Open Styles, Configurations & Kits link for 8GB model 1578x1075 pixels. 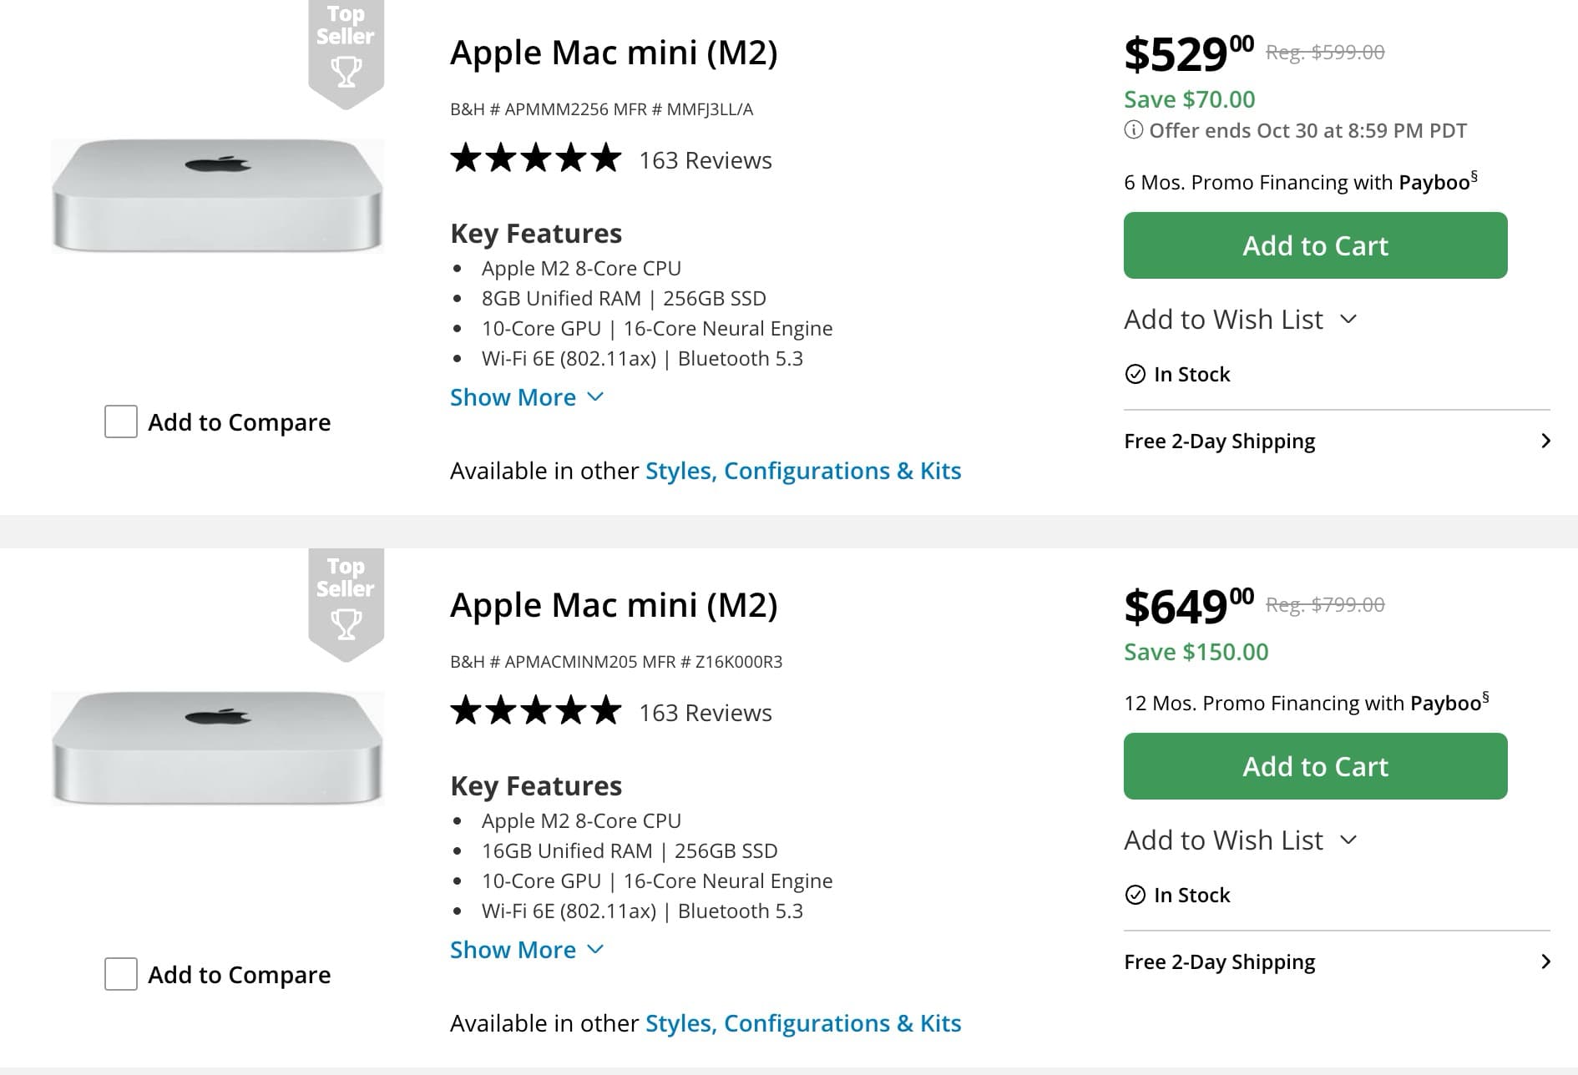803,471
